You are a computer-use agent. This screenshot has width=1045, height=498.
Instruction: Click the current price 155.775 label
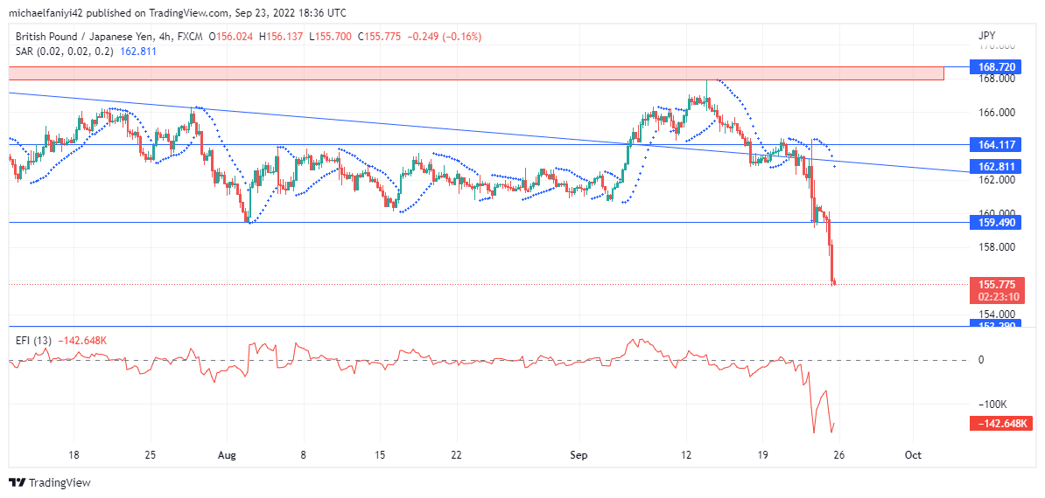pyautogui.click(x=997, y=284)
